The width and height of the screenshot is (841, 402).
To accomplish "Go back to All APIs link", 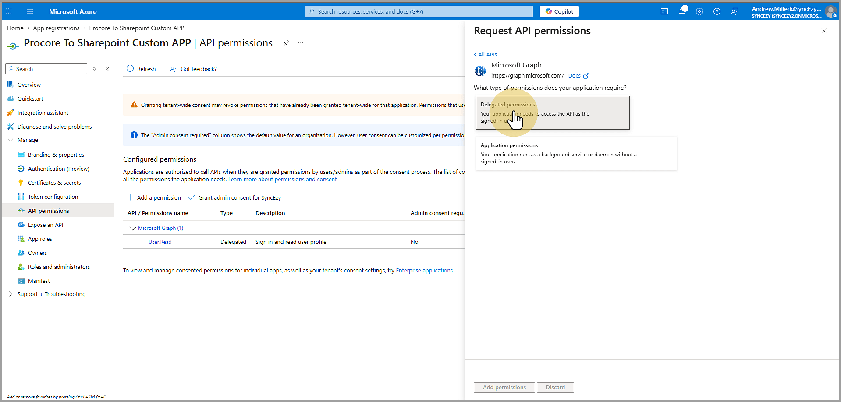I will pos(486,55).
